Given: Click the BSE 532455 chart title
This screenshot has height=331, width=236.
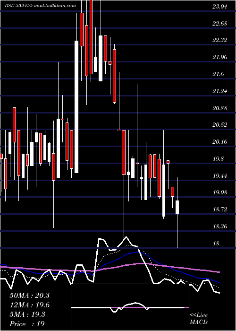Looking at the screenshot, I should 40,6.
